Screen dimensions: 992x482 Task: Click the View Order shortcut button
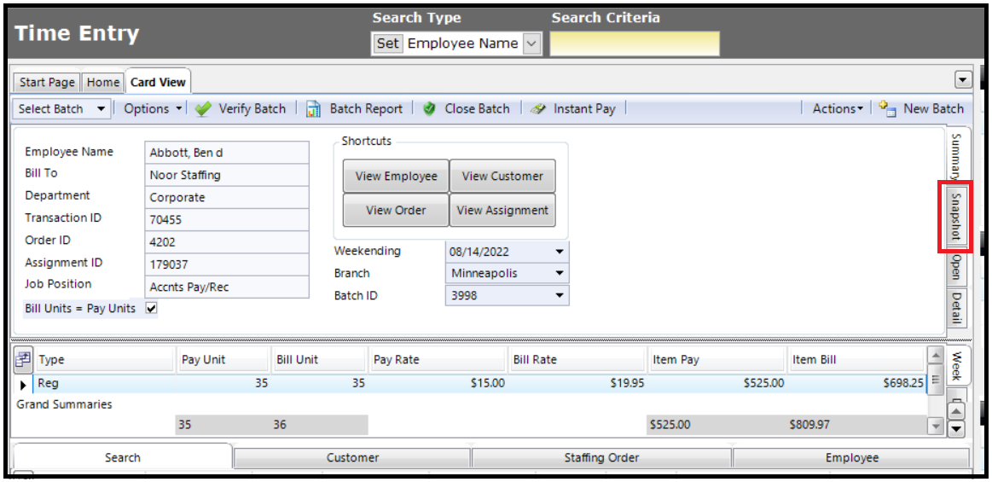click(x=396, y=210)
